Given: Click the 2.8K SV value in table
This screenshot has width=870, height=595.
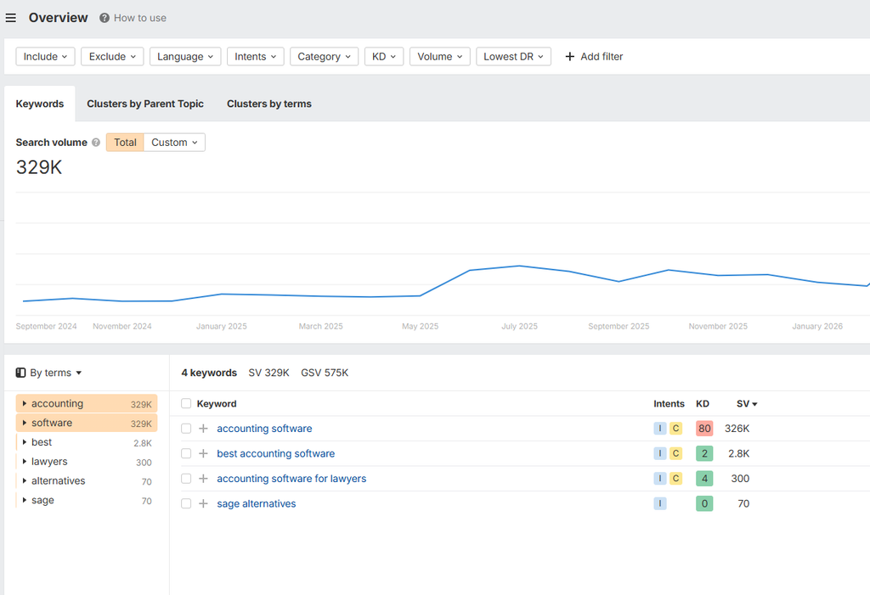Looking at the screenshot, I should [x=739, y=453].
